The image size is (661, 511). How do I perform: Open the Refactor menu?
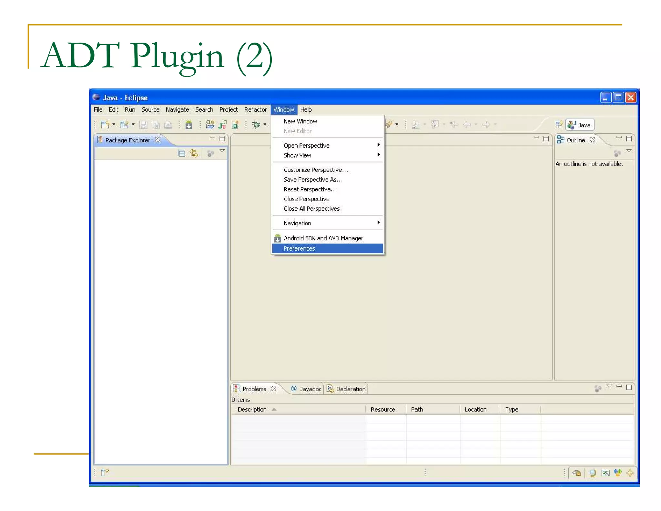[255, 109]
